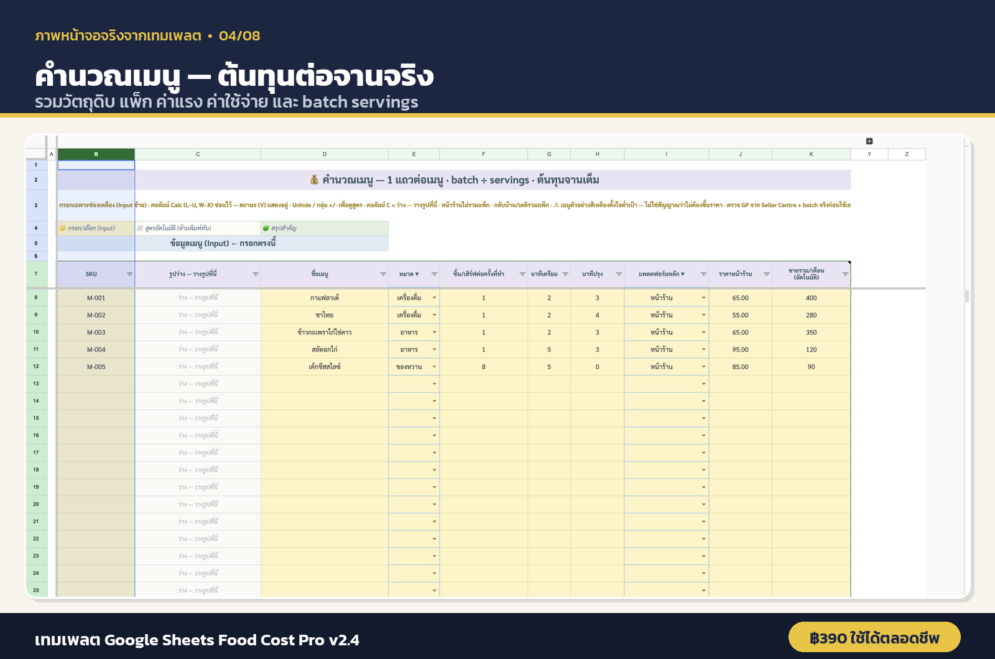Click the 120 monthly sales cell
Screen dimensions: 995x659
(811, 349)
